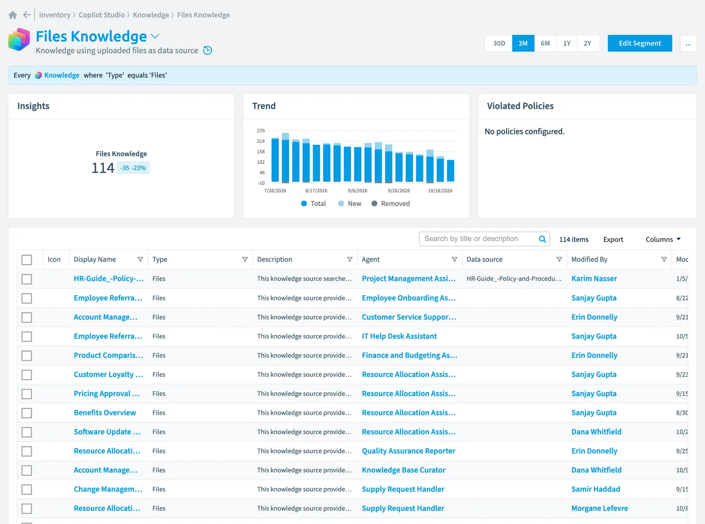Open the Agent column filter
The image size is (705, 524).
[x=455, y=260]
